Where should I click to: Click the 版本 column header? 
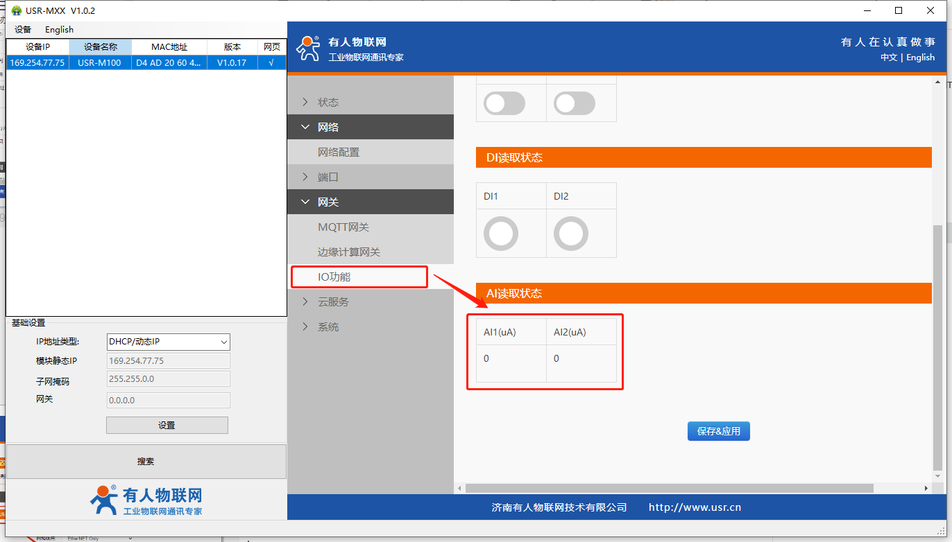click(232, 47)
